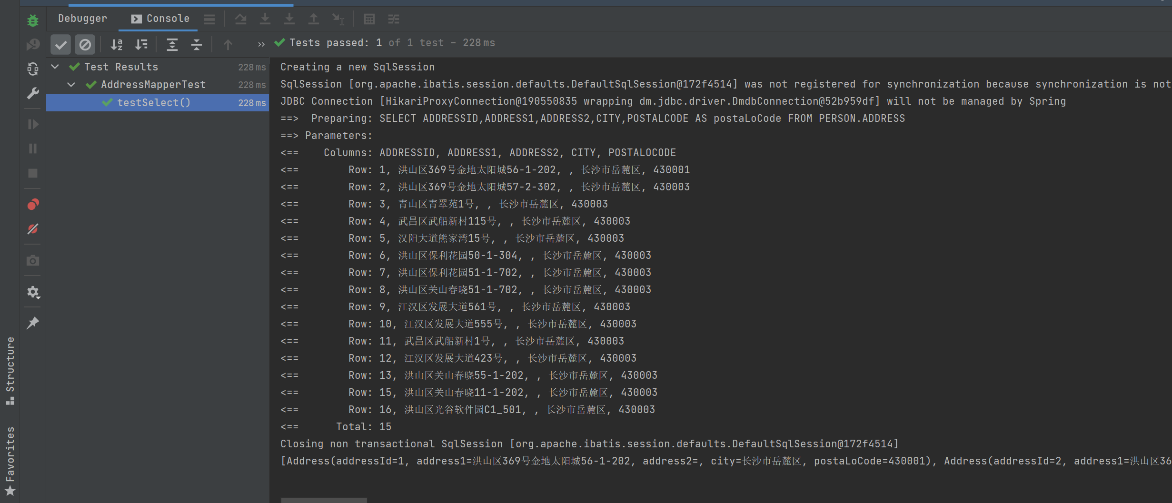Select the Test Results root row

(158, 67)
